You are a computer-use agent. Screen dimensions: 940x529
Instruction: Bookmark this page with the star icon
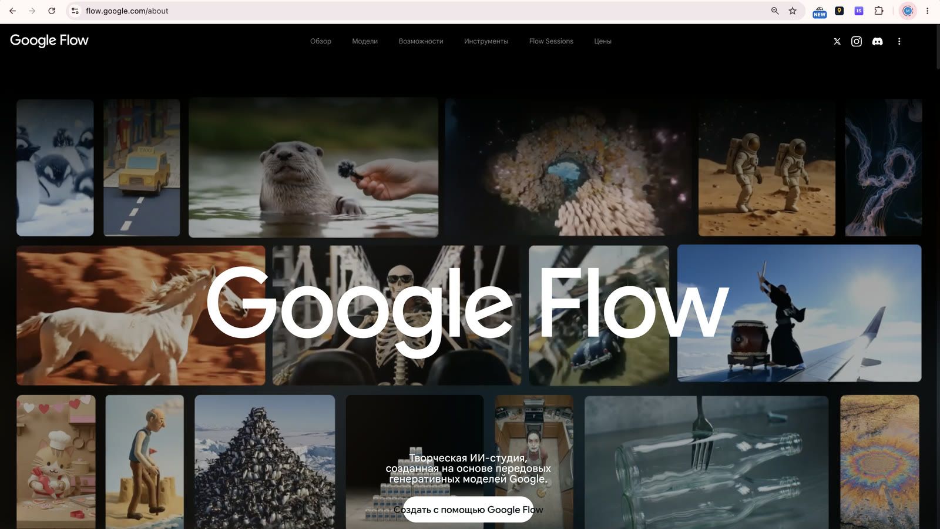[793, 11]
